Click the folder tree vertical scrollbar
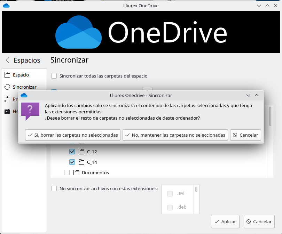The height and width of the screenshot is (234, 282). [270, 116]
